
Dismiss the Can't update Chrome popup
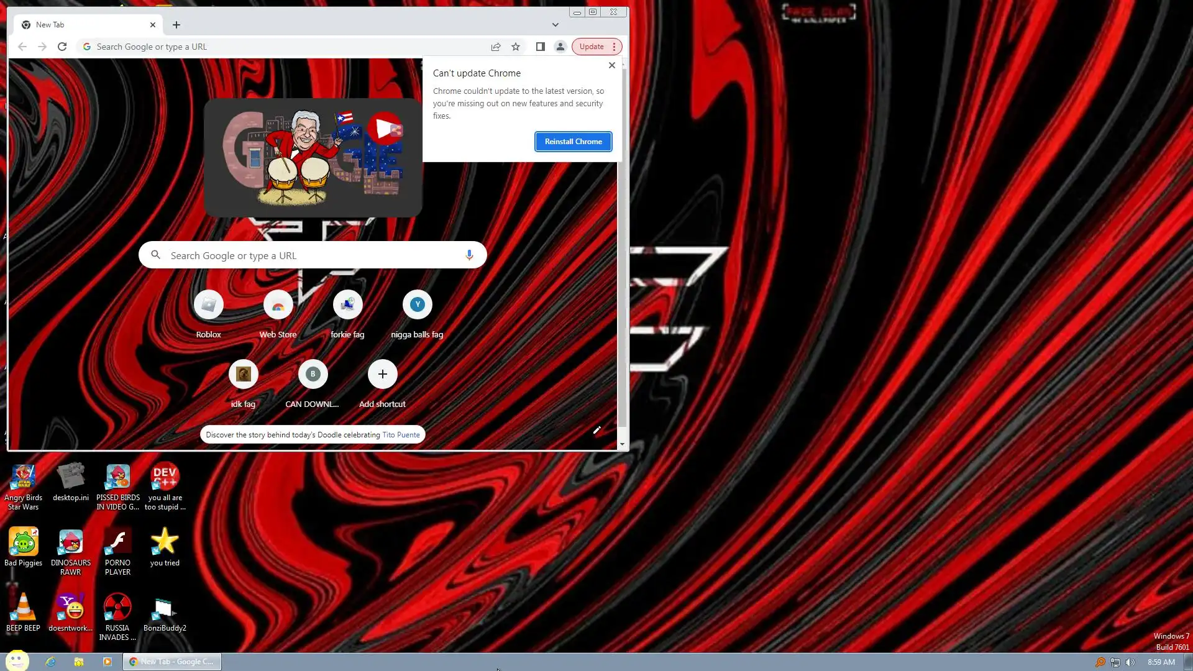click(612, 65)
